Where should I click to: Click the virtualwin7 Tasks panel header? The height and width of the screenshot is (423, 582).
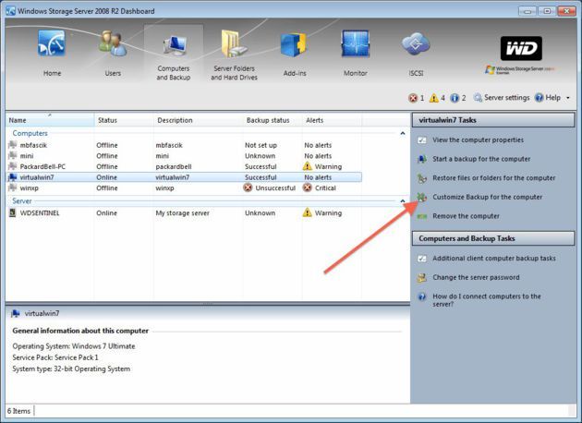click(493, 120)
